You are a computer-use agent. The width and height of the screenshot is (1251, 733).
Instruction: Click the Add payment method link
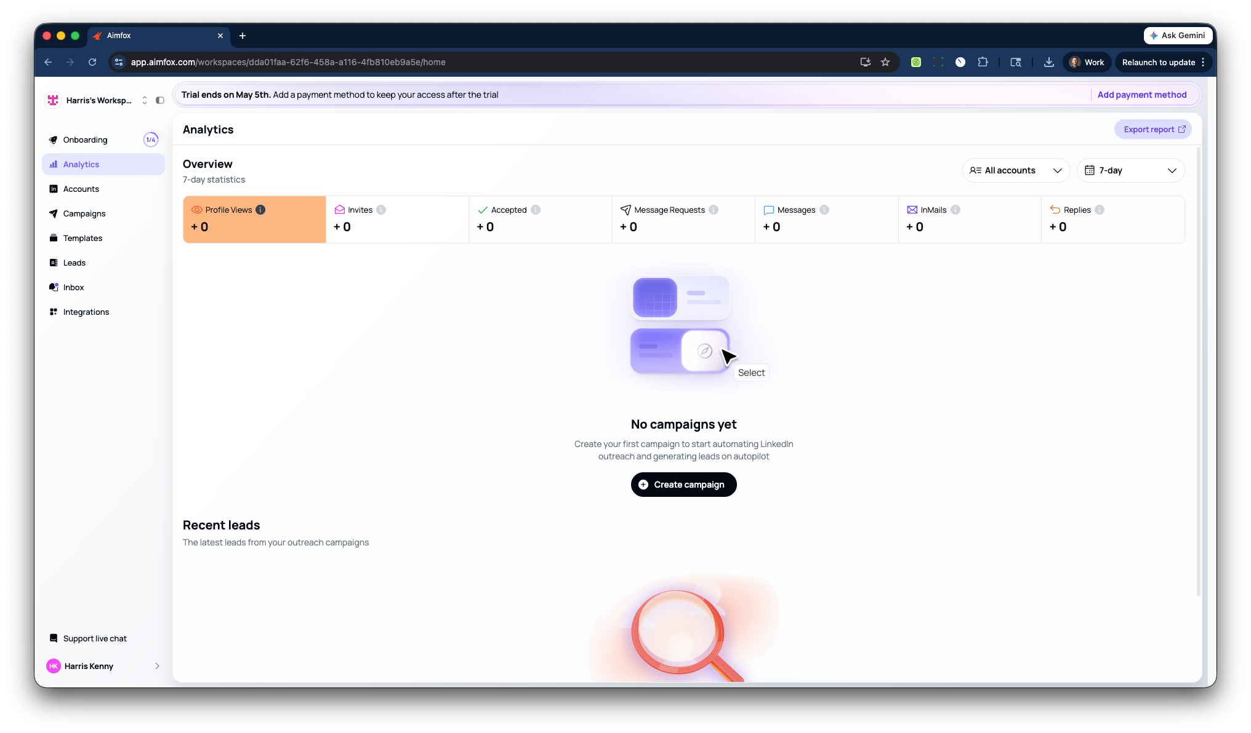coord(1142,95)
